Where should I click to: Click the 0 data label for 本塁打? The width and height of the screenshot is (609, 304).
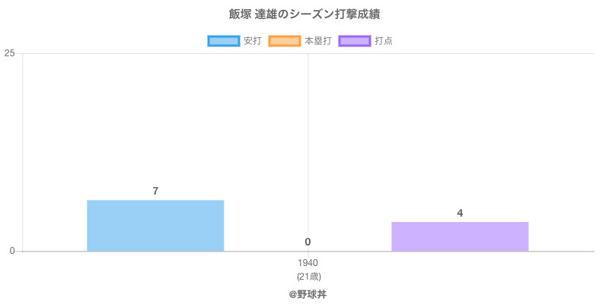coord(308,242)
